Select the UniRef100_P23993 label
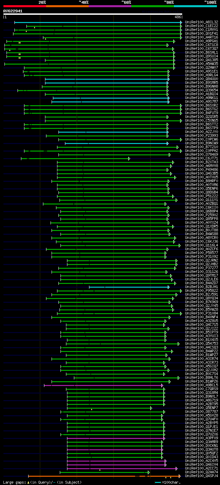220x485 pixels. point(201,136)
